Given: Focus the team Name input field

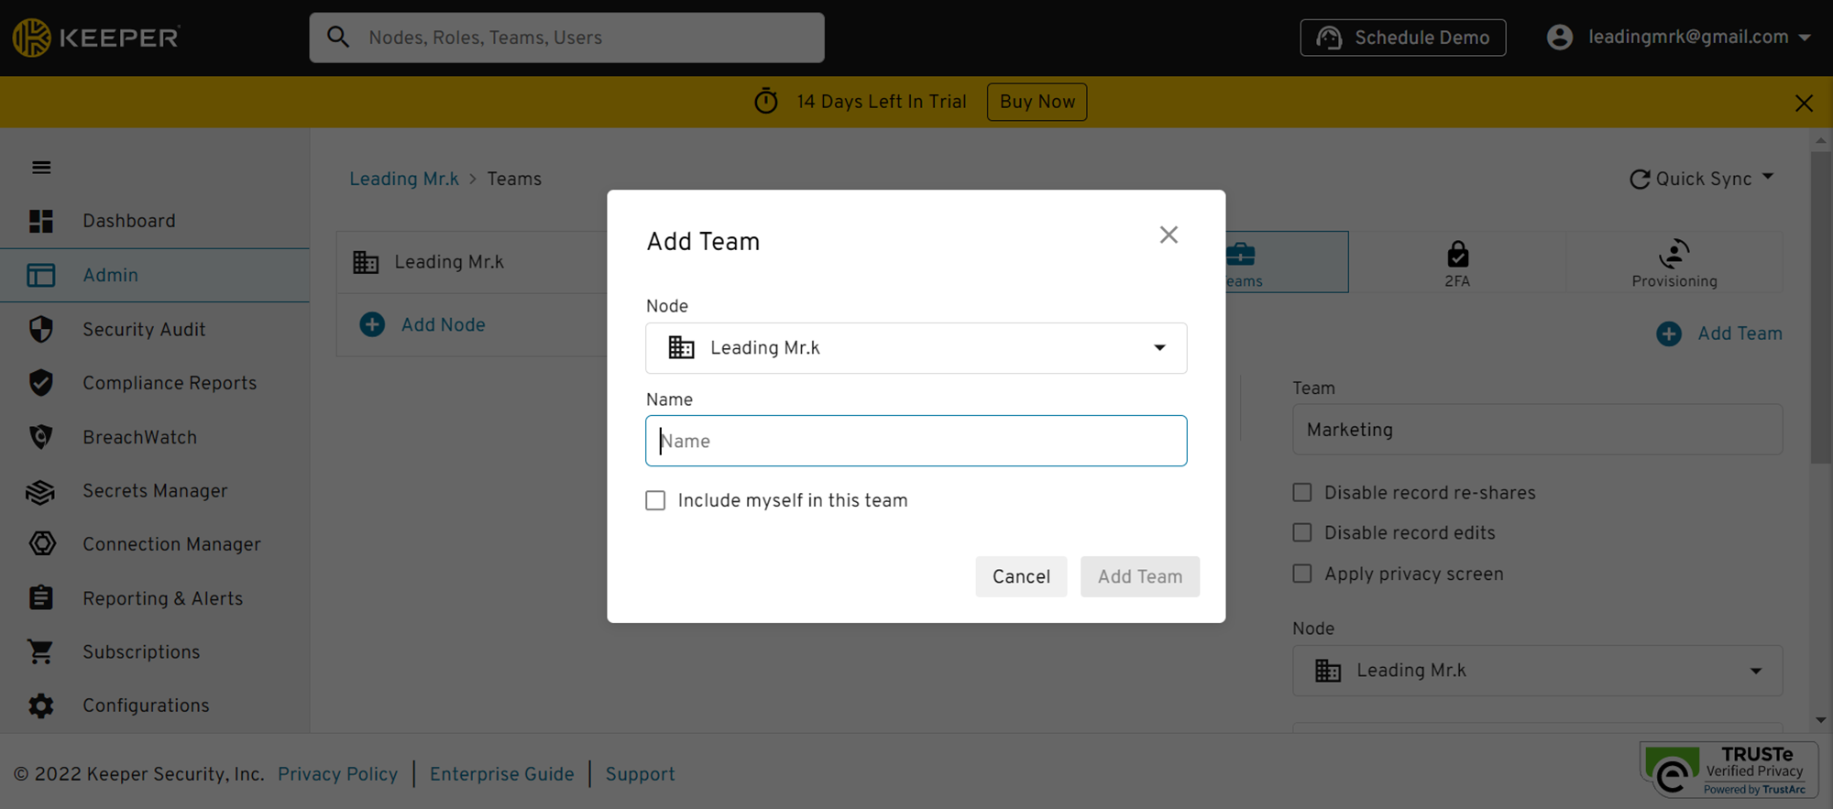Looking at the screenshot, I should pyautogui.click(x=916, y=441).
